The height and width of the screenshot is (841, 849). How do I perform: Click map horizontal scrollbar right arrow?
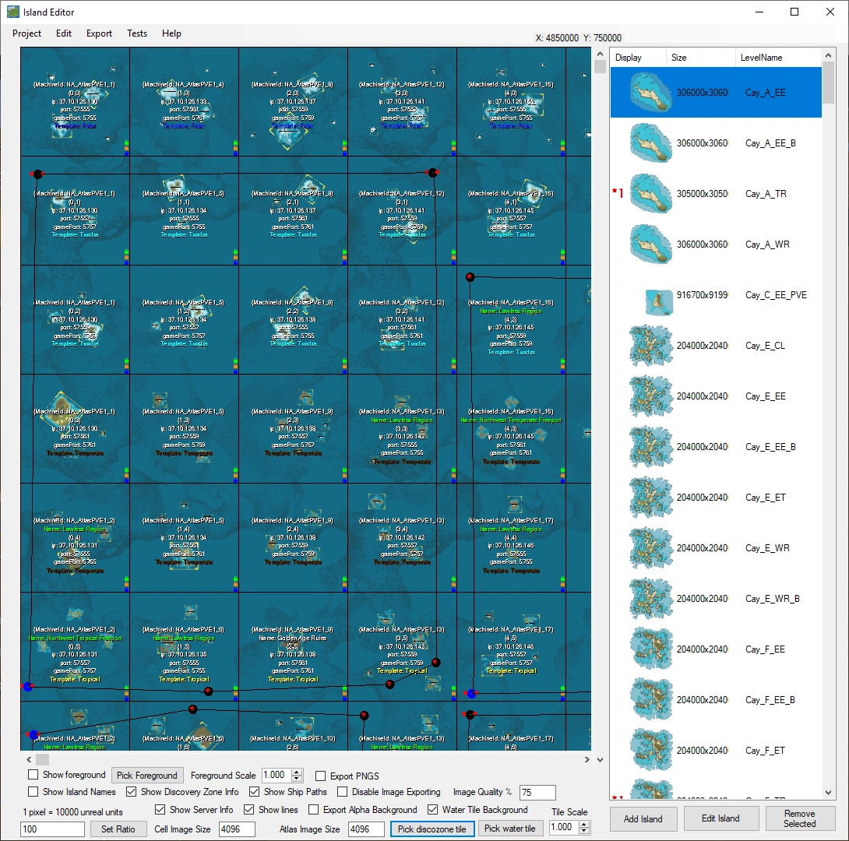click(x=587, y=760)
